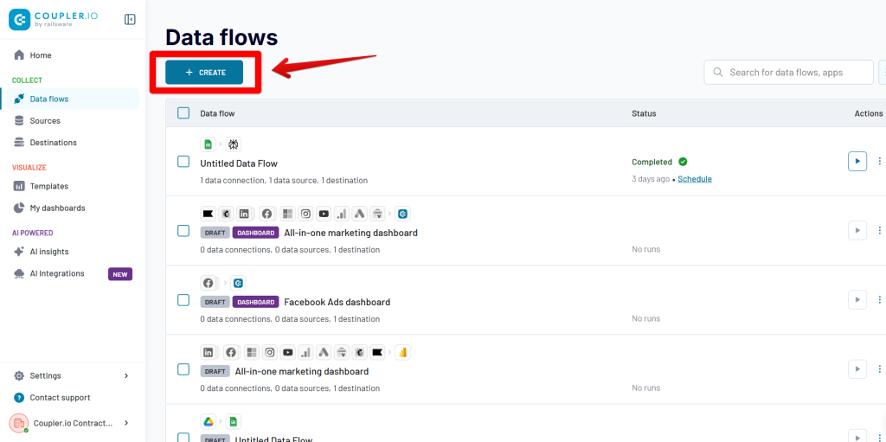Click LinkedIn icon in the Power BI flow row
Screen dimensions: 886x442
coord(208,353)
